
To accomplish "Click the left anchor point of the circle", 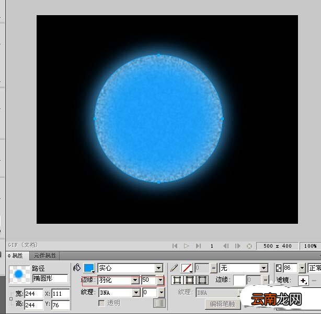I will click(x=95, y=118).
